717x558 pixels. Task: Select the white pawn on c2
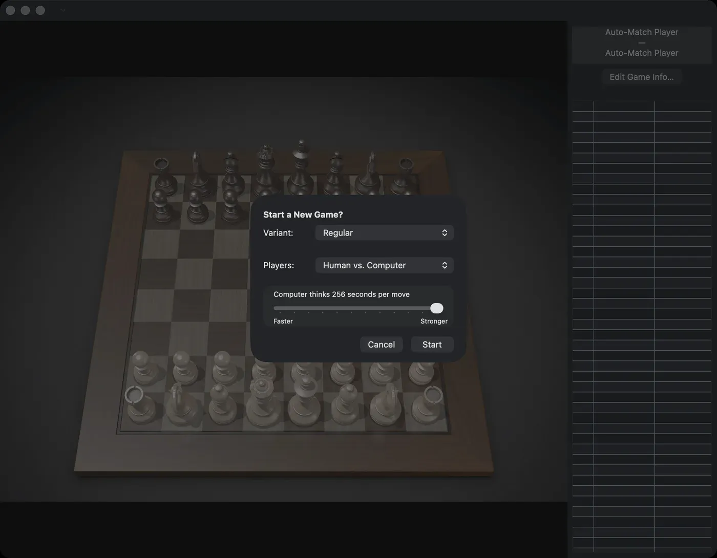coord(223,368)
